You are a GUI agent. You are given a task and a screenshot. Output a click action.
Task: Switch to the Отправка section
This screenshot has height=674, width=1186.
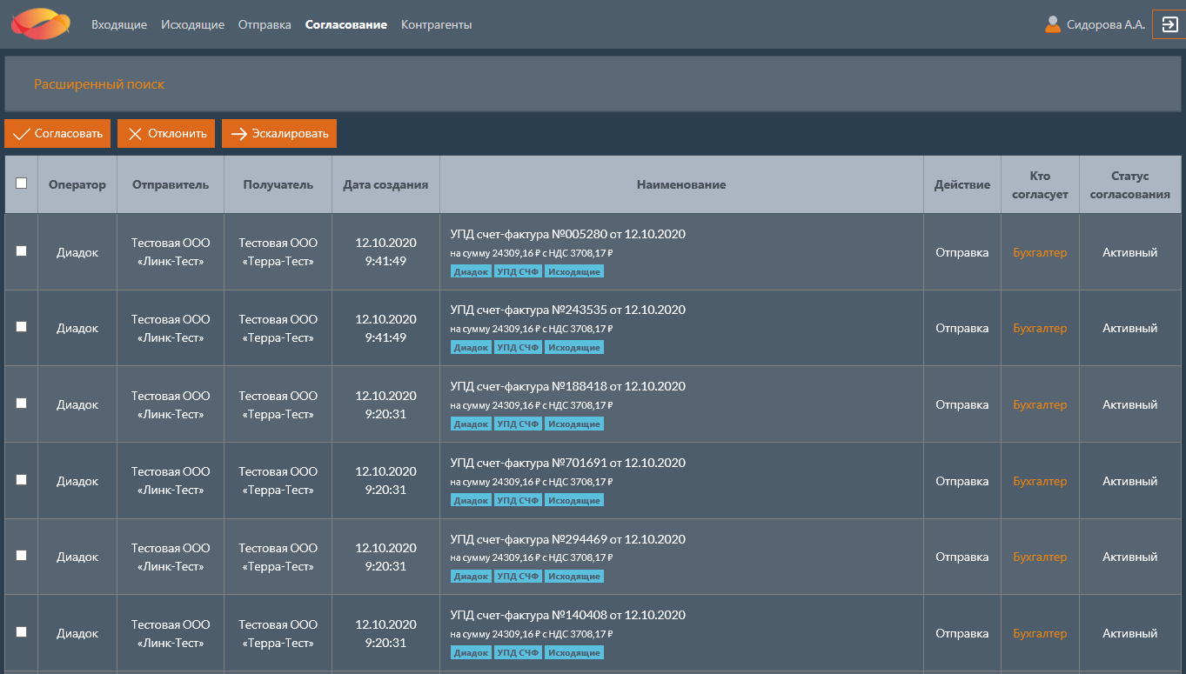click(x=265, y=25)
